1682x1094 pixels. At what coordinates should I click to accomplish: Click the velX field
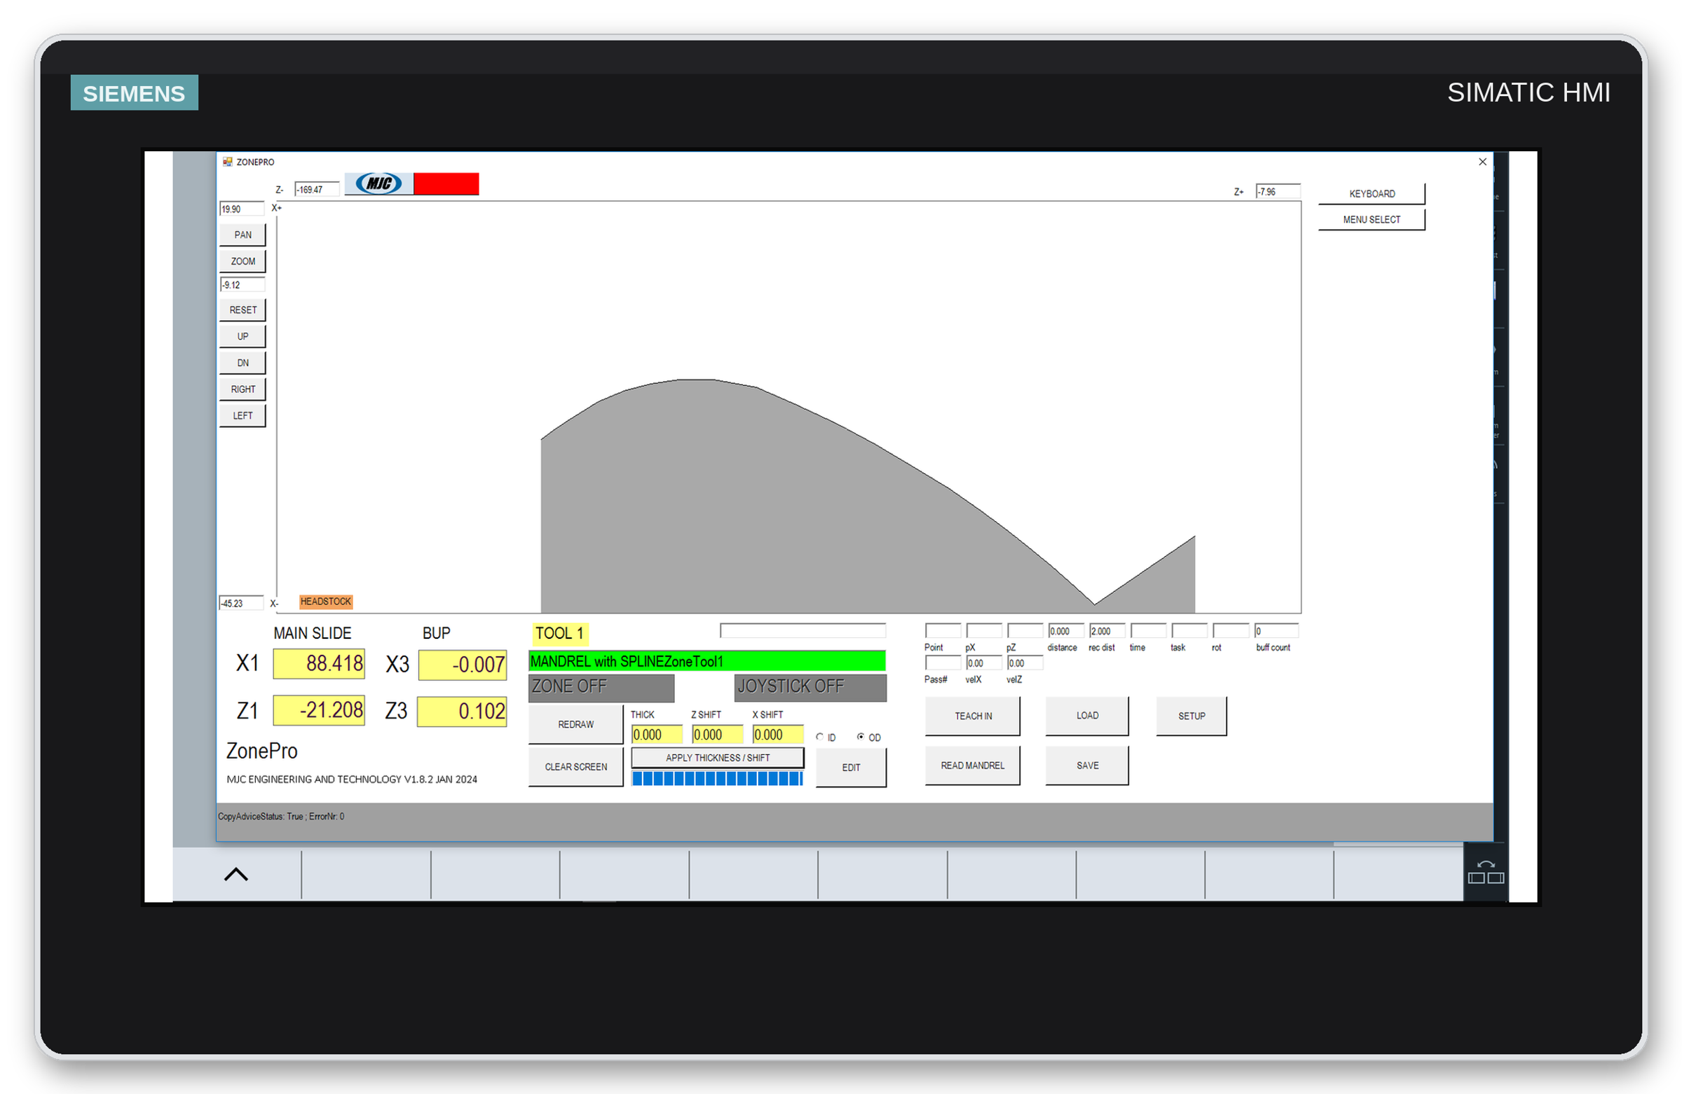tap(984, 663)
